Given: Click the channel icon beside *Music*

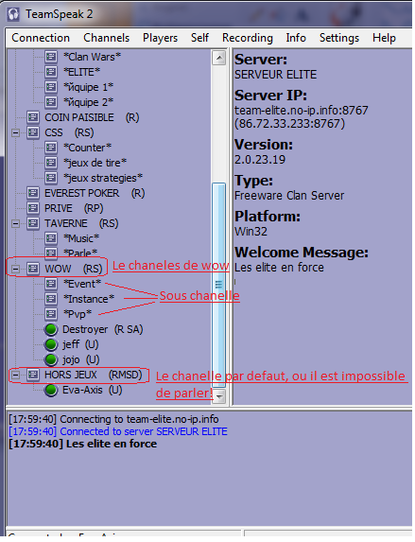Looking at the screenshot, I should pyautogui.click(x=51, y=238).
